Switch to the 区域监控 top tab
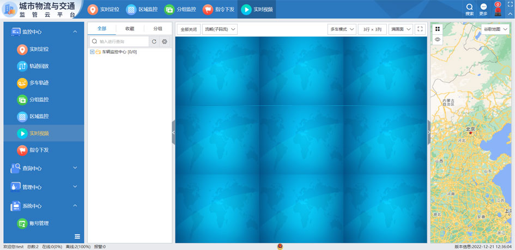Screen dimensions: 515x250 click(142, 9)
